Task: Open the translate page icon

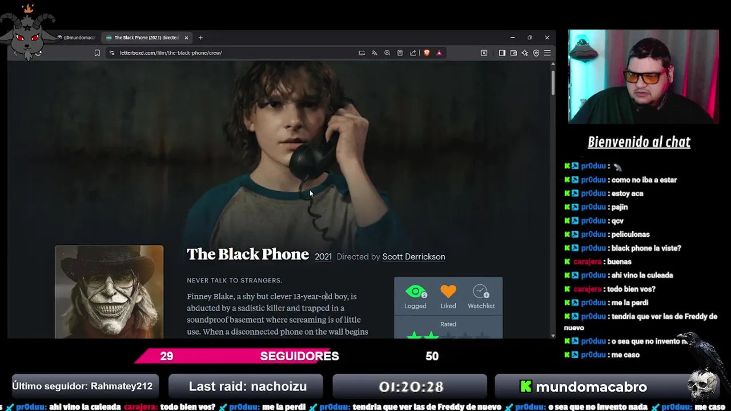Action: [x=374, y=53]
